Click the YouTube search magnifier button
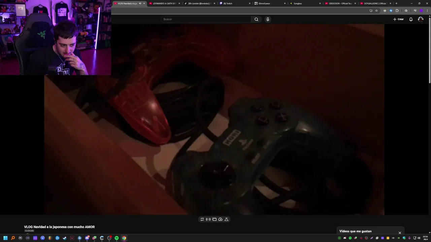 tap(256, 19)
